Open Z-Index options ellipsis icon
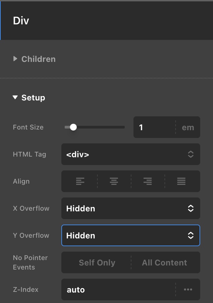 (x=188, y=289)
